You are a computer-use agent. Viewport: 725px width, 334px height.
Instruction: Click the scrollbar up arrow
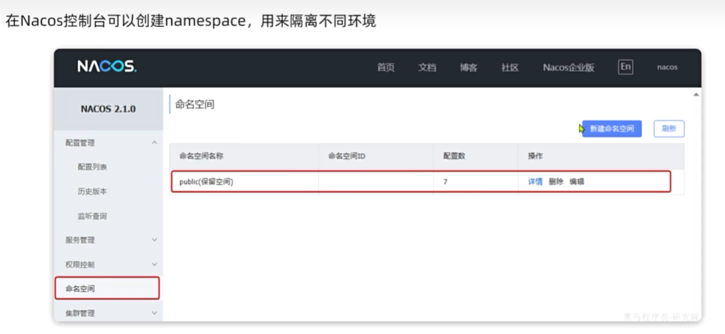(x=696, y=95)
